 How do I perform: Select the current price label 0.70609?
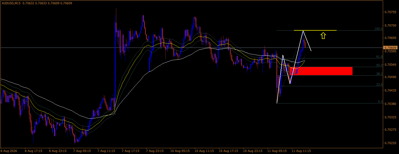390,48
